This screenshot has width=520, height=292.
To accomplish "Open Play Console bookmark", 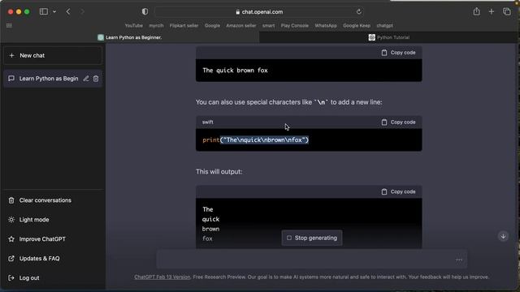I will click(x=294, y=25).
